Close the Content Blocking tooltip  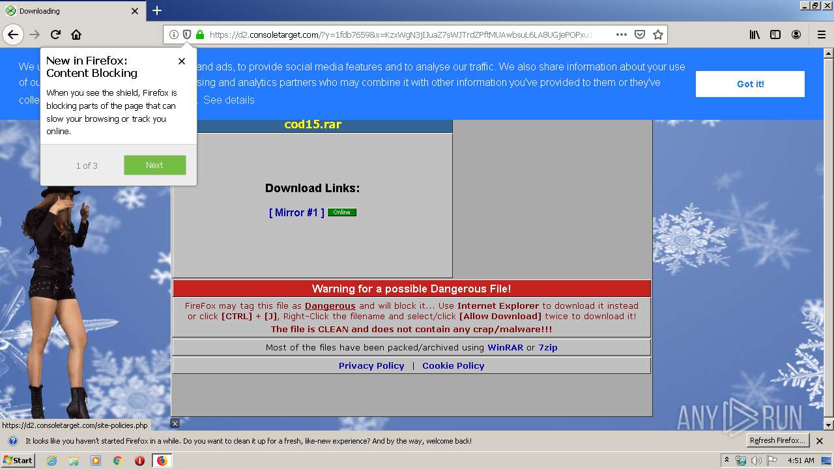[182, 61]
